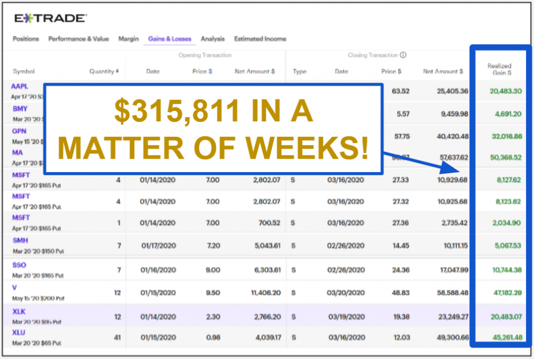
Task: Go to the Analysis tab
Action: click(x=213, y=39)
